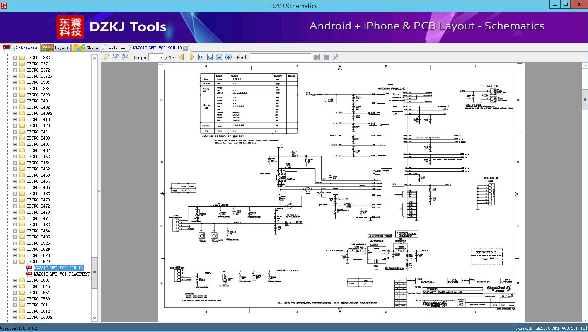Find next match icon
The height and width of the screenshot is (332, 588).
click(x=326, y=57)
